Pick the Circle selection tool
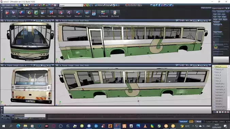The width and height of the screenshot is (230, 129). pyautogui.click(x=14, y=14)
